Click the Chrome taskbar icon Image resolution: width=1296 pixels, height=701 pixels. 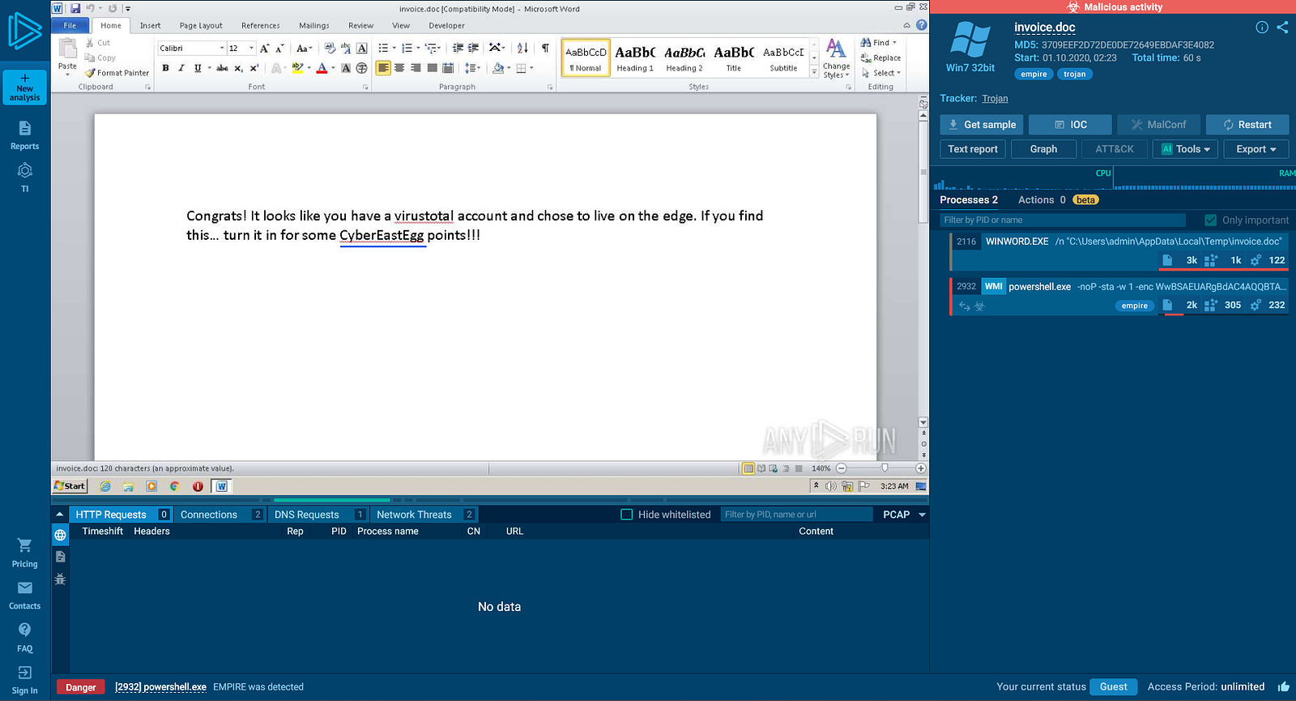(174, 486)
